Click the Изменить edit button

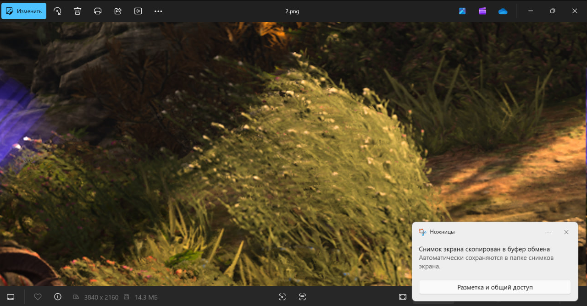point(24,11)
